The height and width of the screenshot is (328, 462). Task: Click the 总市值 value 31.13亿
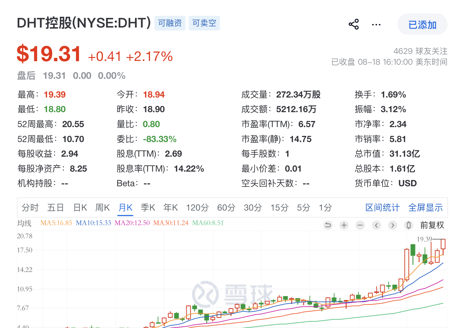(405, 154)
